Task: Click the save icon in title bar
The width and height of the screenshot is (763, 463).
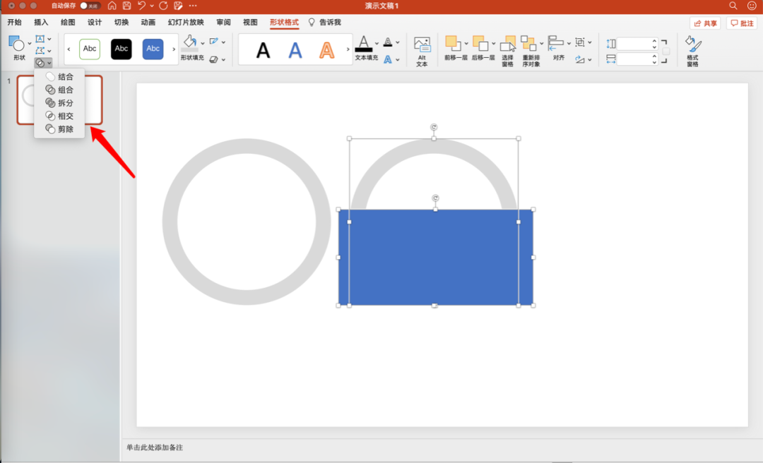Action: pyautogui.click(x=126, y=6)
